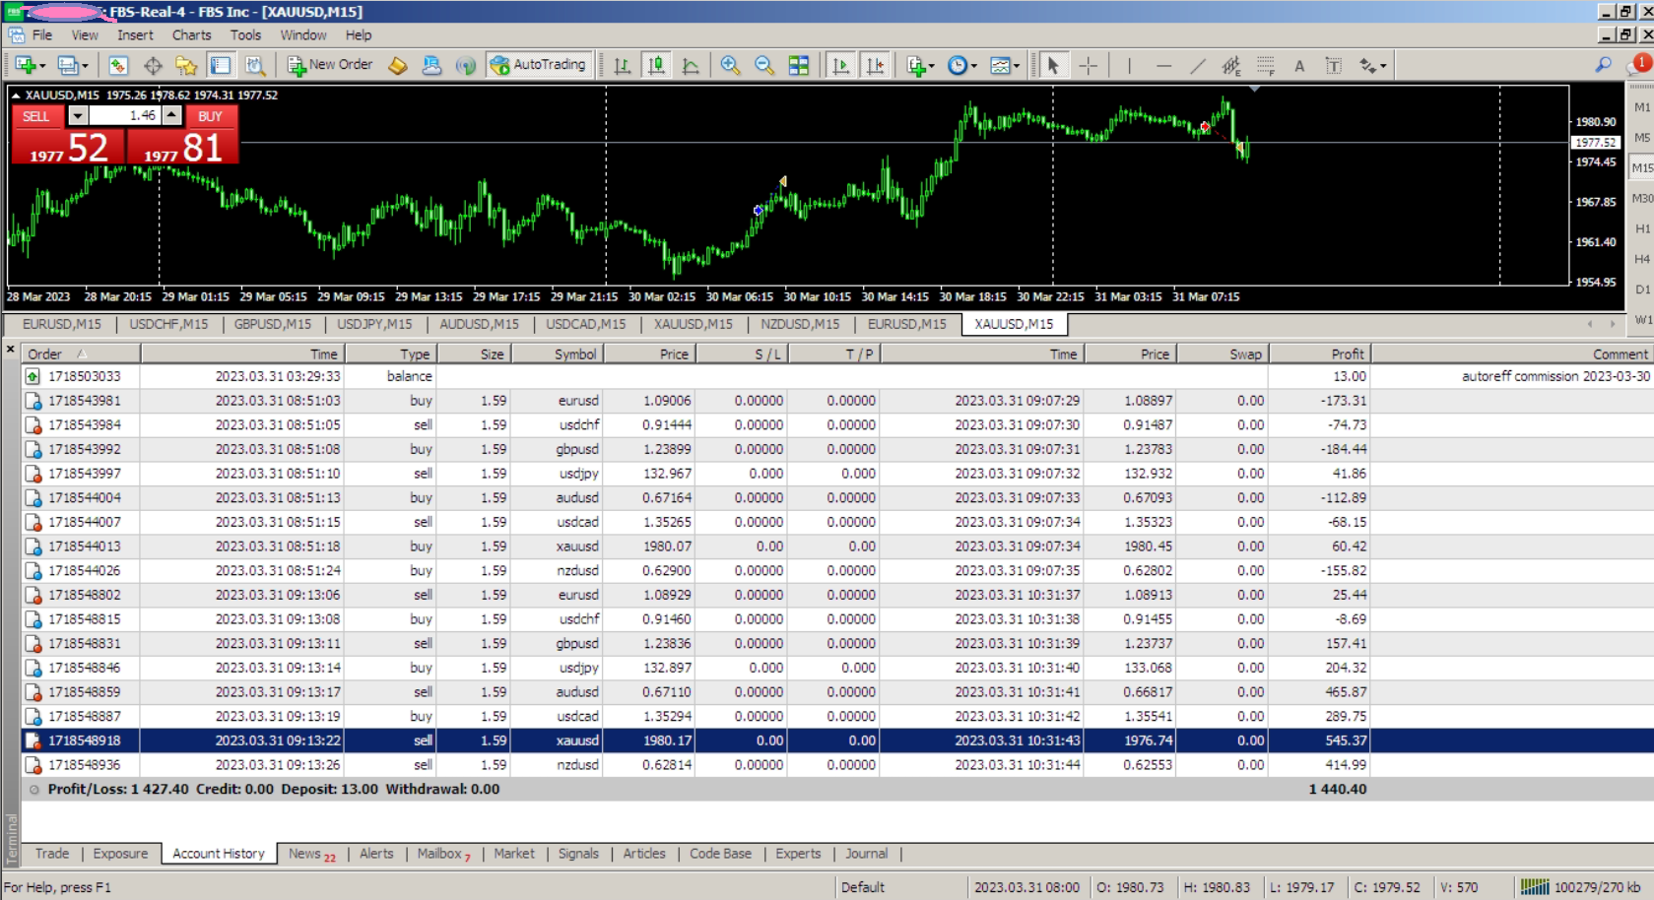Increase lot volume with up arrow
The width and height of the screenshot is (1654, 900).
point(172,116)
